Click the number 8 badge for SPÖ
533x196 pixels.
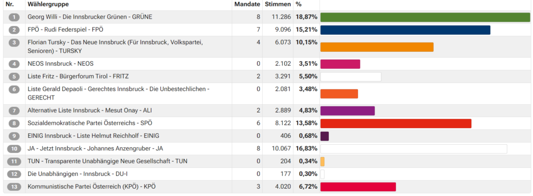(14, 123)
